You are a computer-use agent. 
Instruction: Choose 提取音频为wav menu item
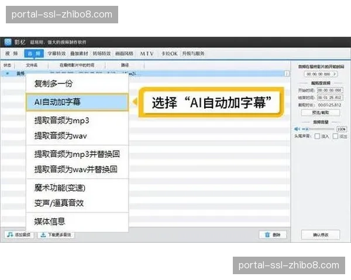pyautogui.click(x=77, y=136)
